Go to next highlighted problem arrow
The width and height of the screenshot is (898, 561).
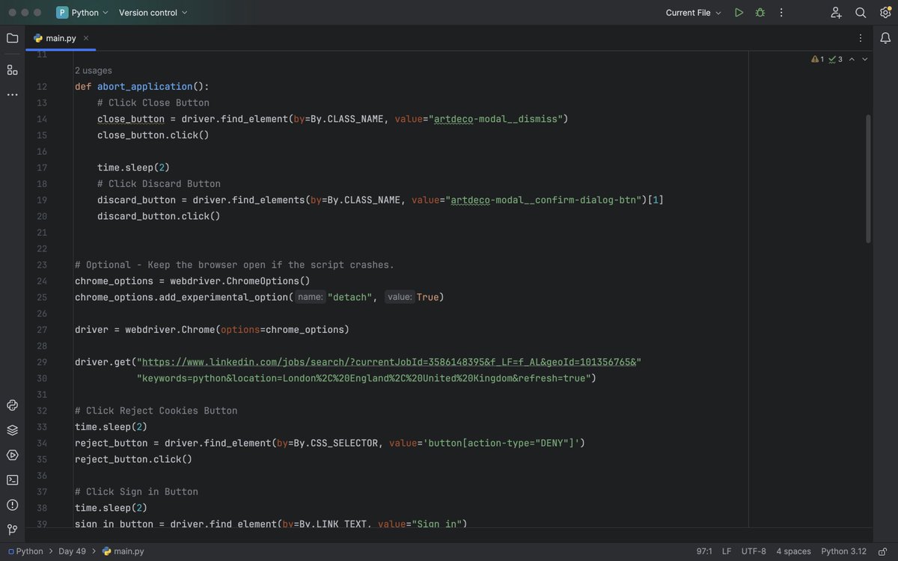tap(865, 59)
